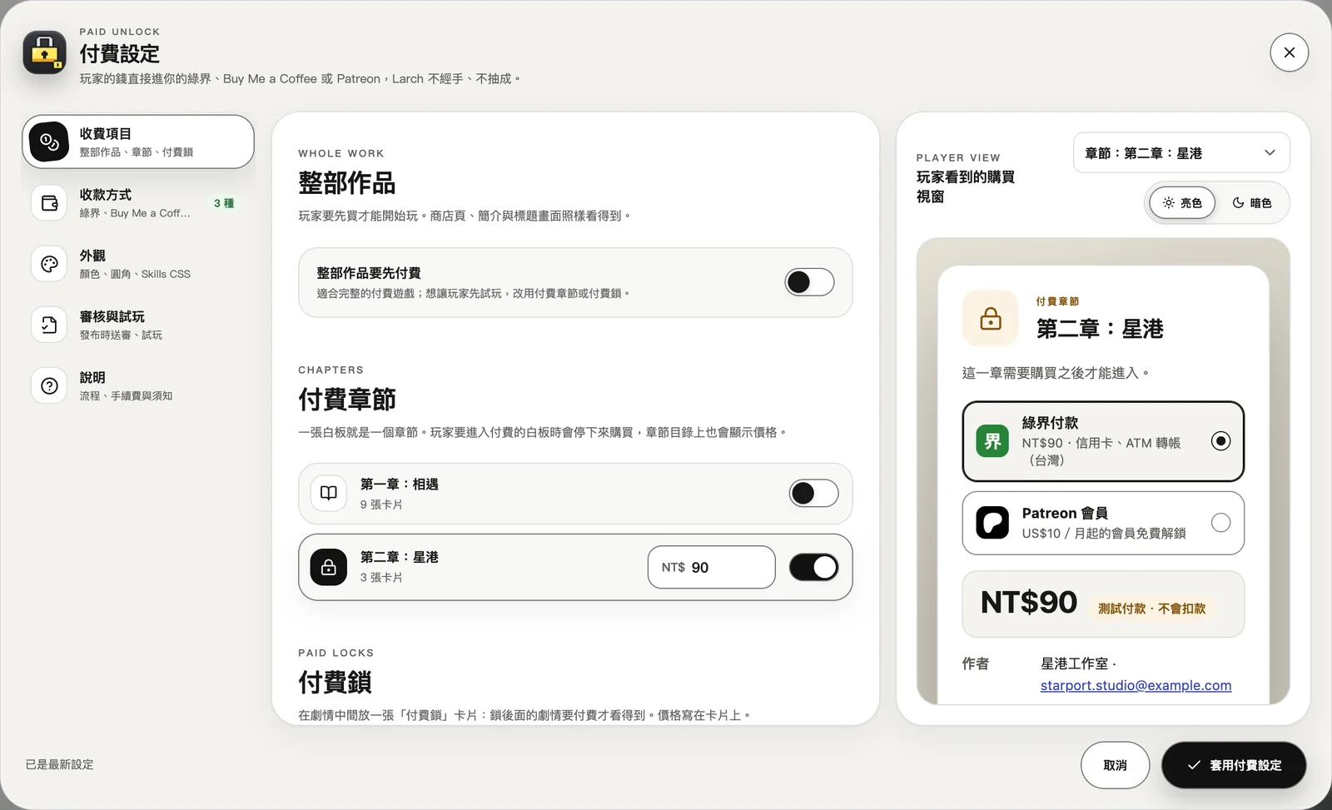
Task: Switch to the 收款方式 section
Action: [x=138, y=203]
